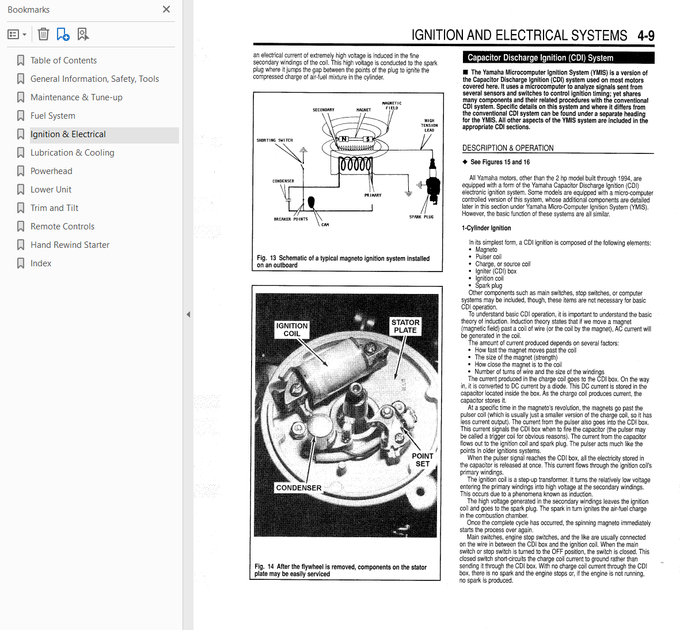Open General Information, Safety, Tools bookmark

94,79
